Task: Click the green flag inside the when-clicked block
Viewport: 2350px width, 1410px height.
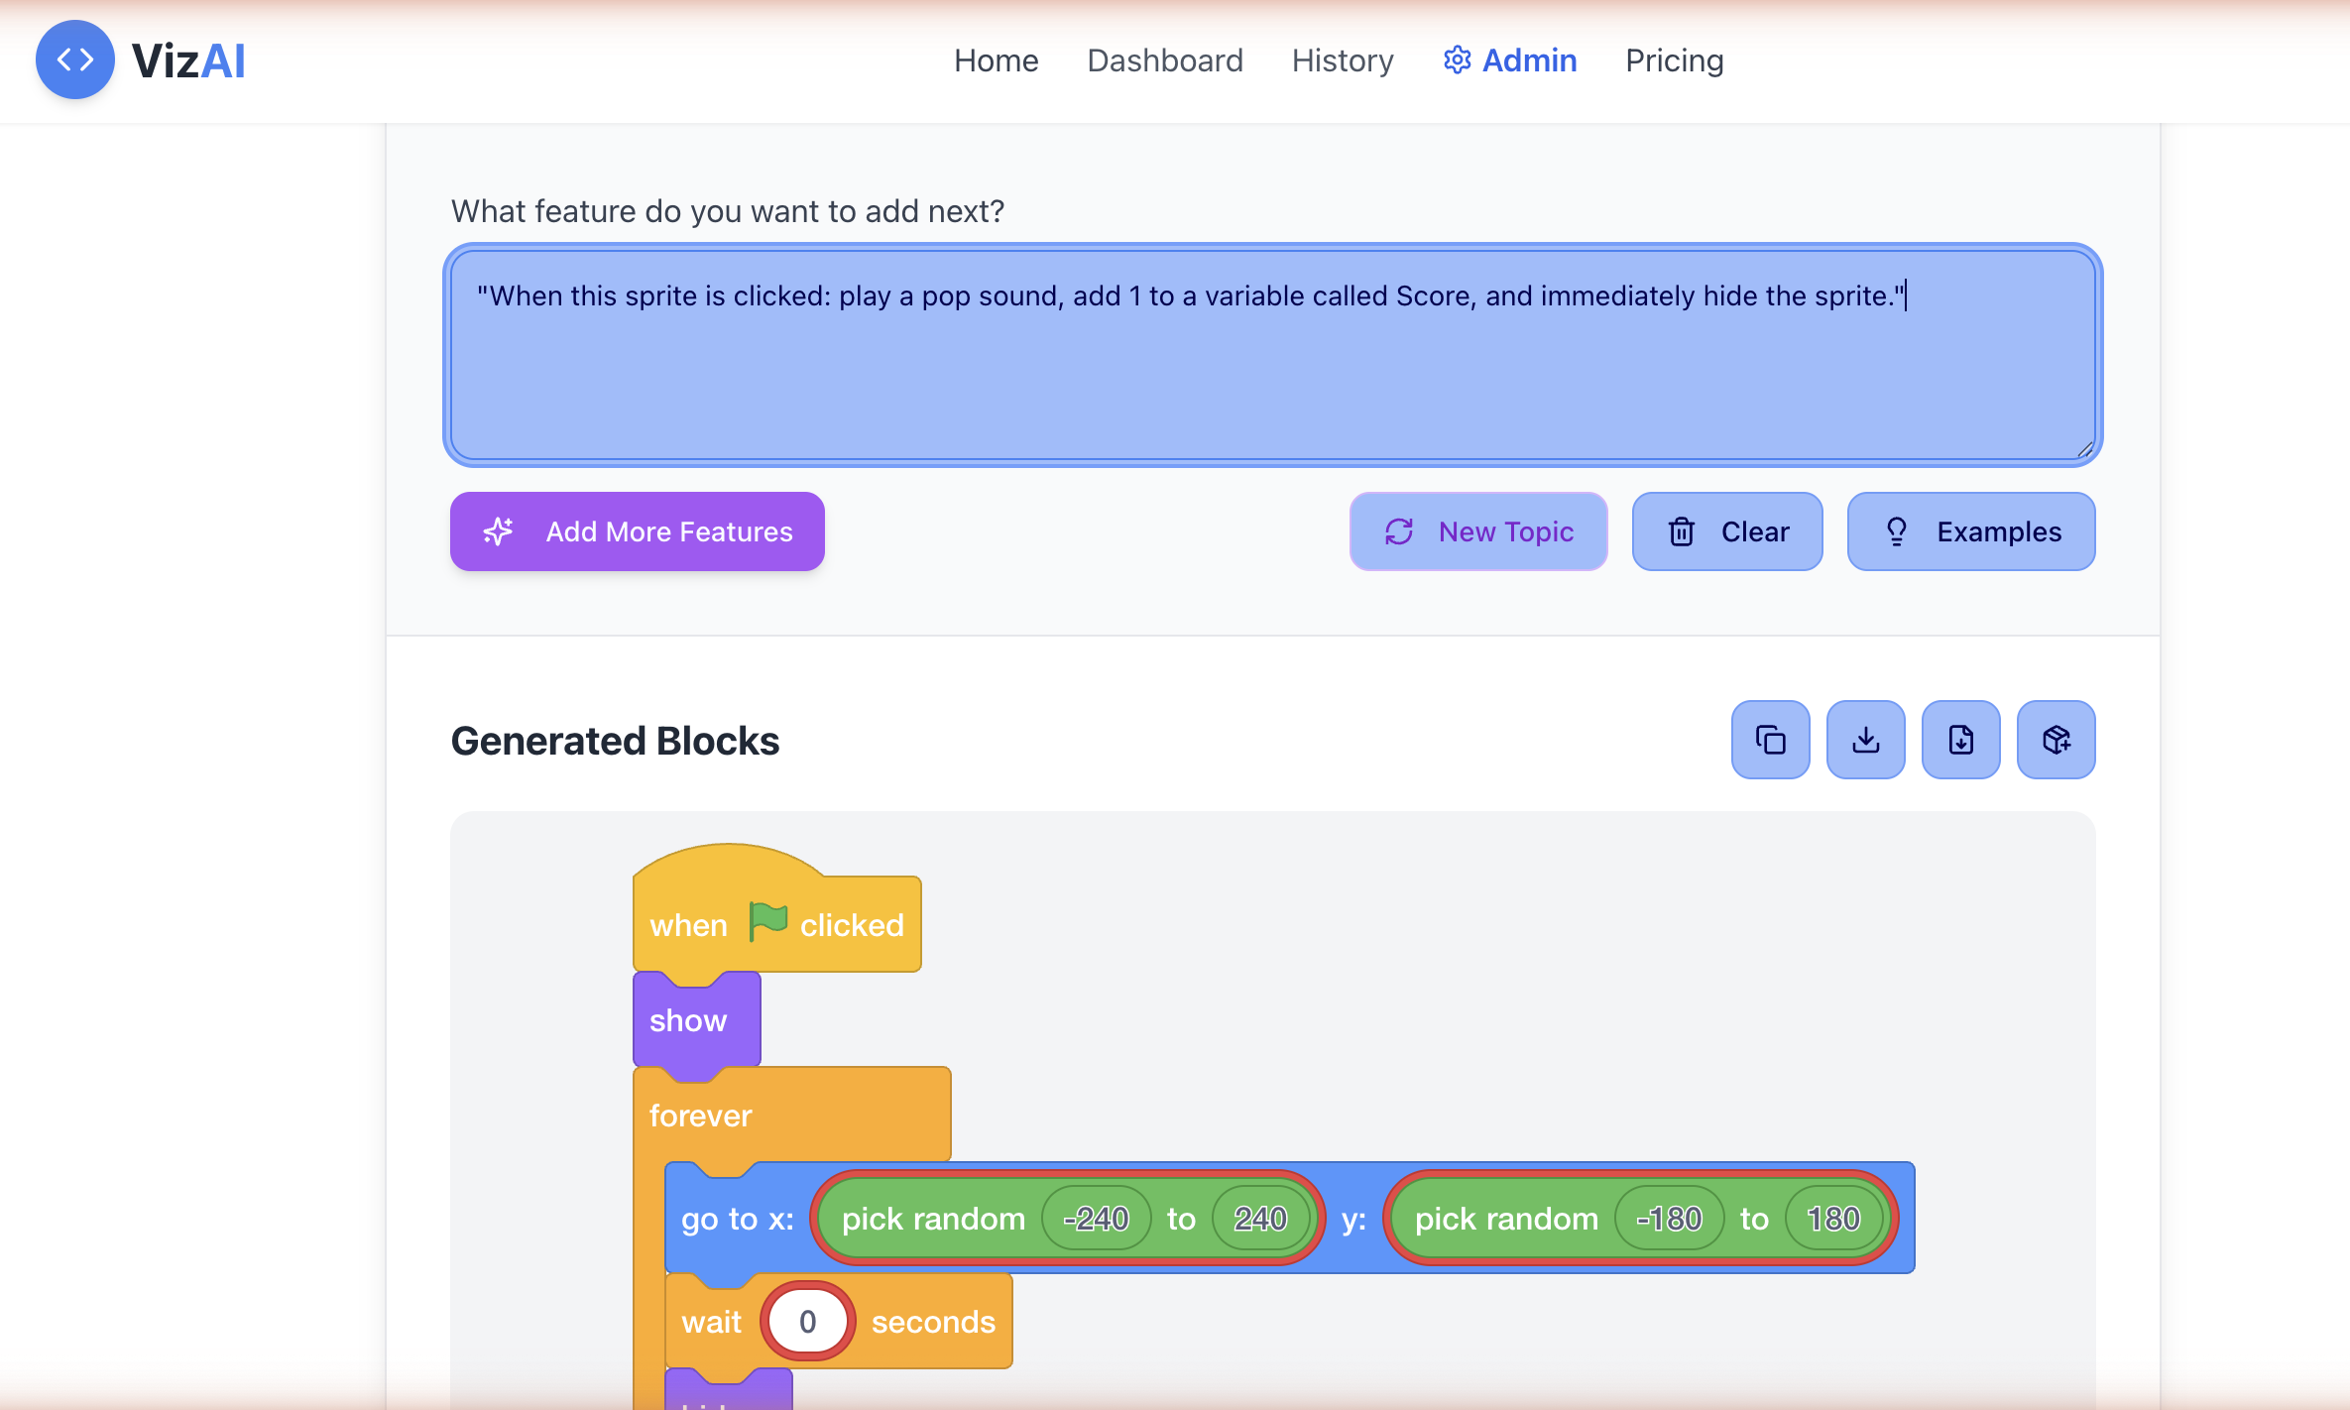Action: pos(768,920)
